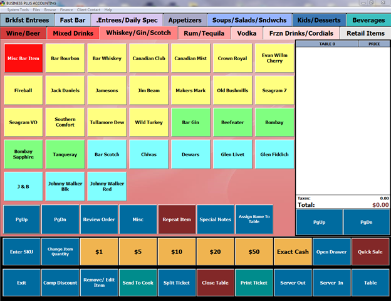Click Review Order
The width and height of the screenshot is (391, 301).
pos(99,219)
